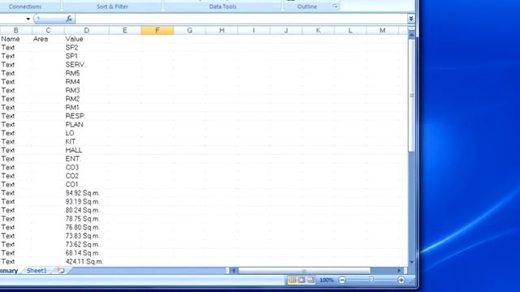Select the cell with 78.75 Sq.m.

coord(87,219)
